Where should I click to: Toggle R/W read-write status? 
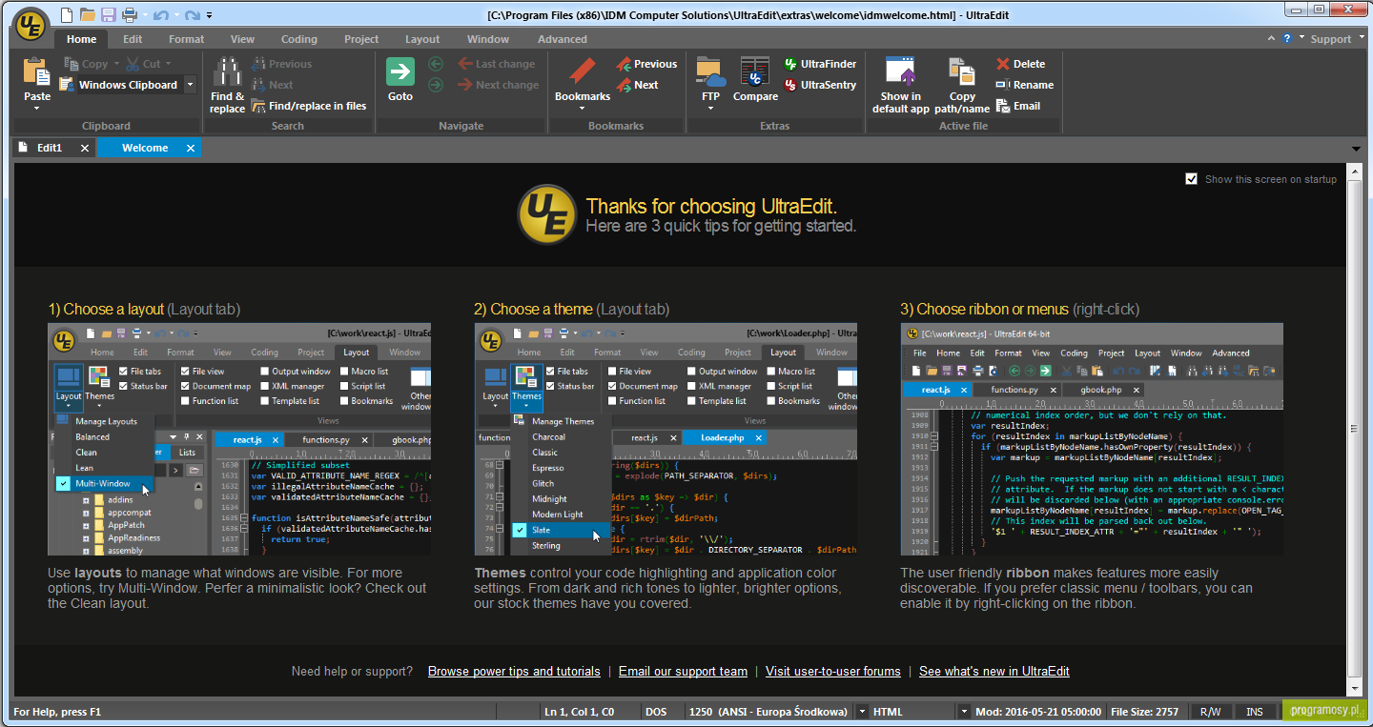[1210, 712]
